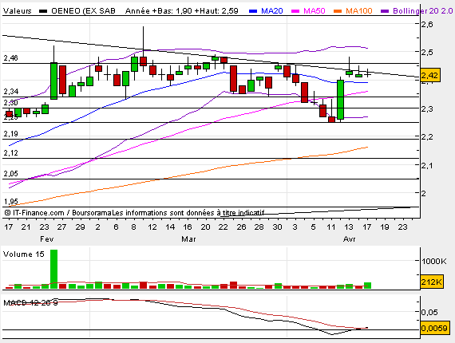Screen dimensions: 455x343
Task: Click the yellow 212K volume tag
Action: coord(432,282)
